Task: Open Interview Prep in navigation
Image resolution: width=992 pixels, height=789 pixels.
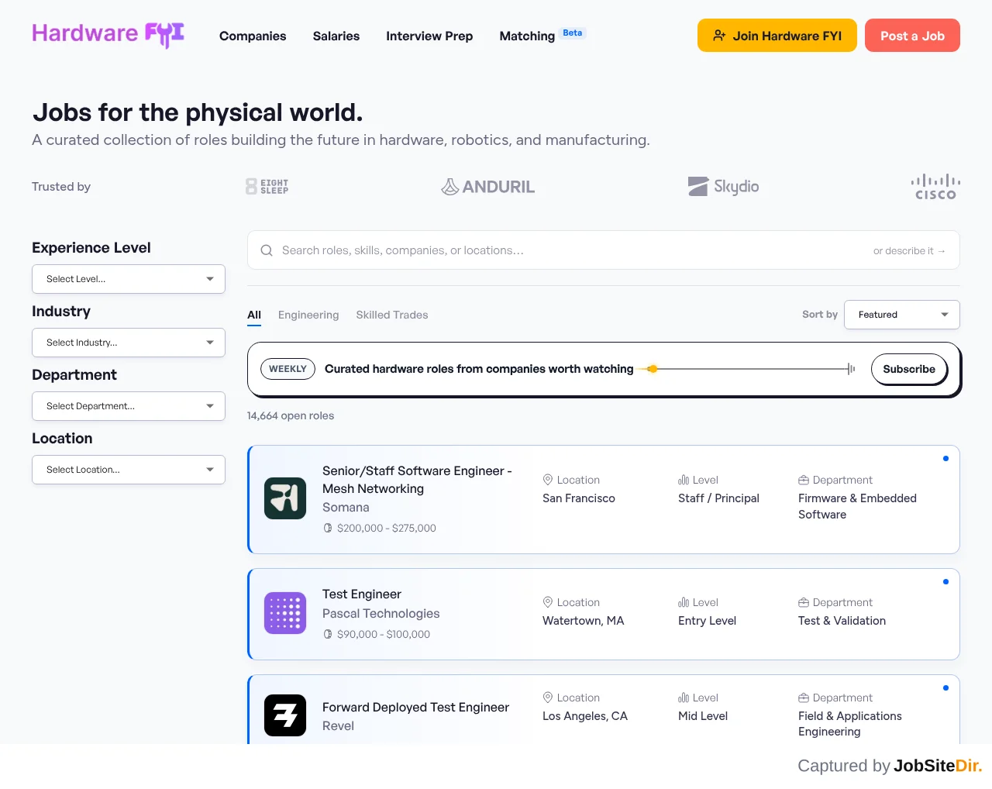Action: click(429, 36)
